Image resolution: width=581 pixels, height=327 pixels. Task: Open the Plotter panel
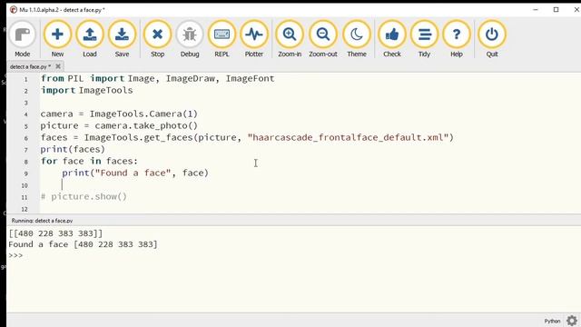click(x=254, y=39)
